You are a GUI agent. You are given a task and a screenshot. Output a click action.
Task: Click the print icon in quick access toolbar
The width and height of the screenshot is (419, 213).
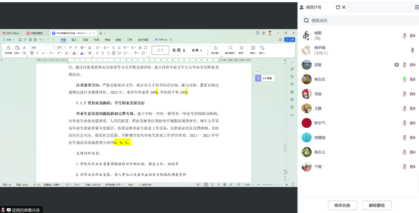click(30, 40)
